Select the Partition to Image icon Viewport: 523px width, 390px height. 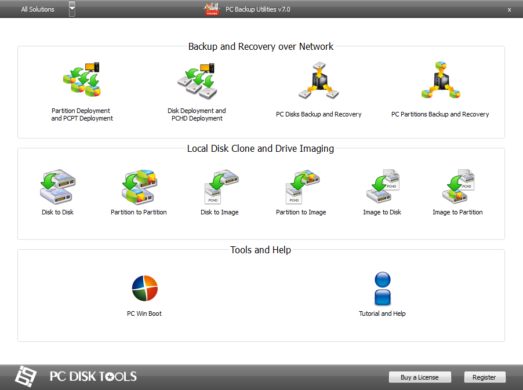302,187
